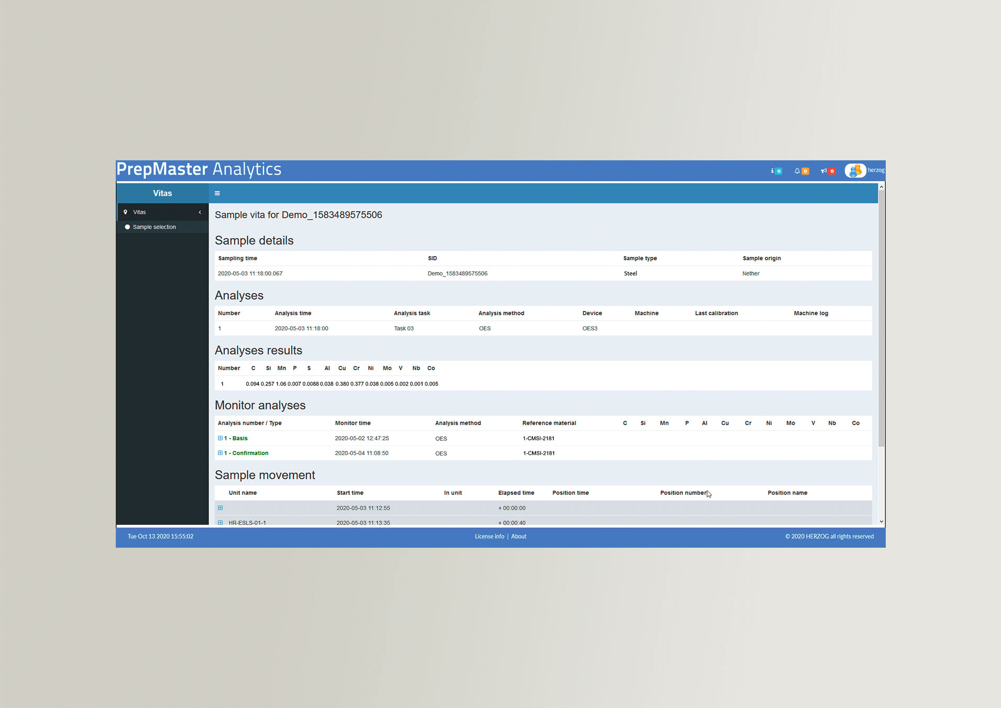Open the megaphone announcements icon
The width and height of the screenshot is (1001, 708).
[x=828, y=171]
